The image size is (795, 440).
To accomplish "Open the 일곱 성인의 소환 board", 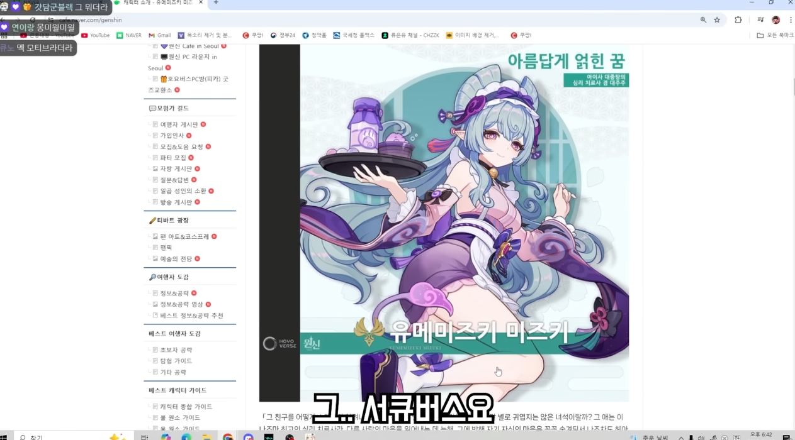I will pos(183,191).
